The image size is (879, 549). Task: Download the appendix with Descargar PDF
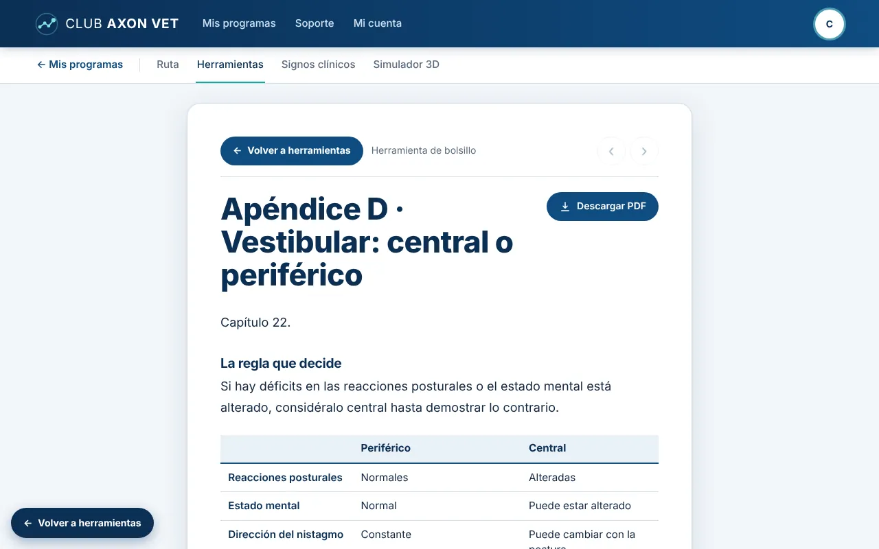click(x=602, y=207)
